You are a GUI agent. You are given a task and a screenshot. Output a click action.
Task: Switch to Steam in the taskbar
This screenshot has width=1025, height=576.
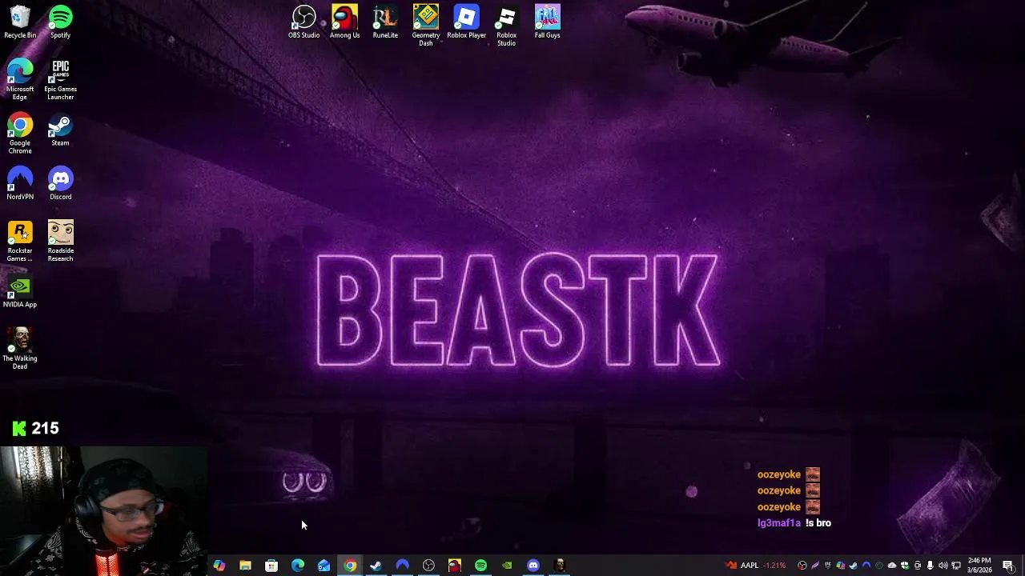376,566
